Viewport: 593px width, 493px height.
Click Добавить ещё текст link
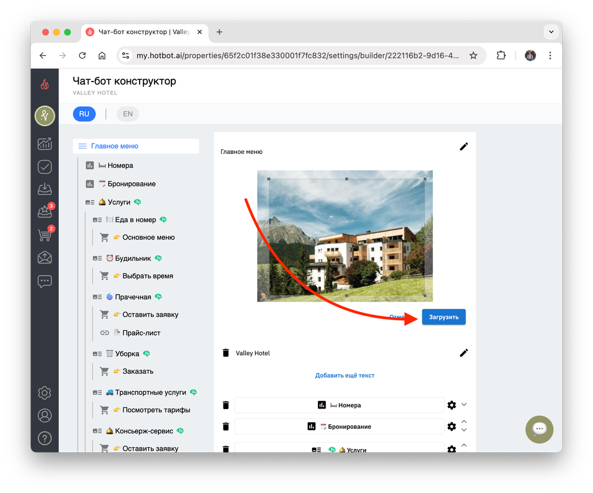(345, 375)
